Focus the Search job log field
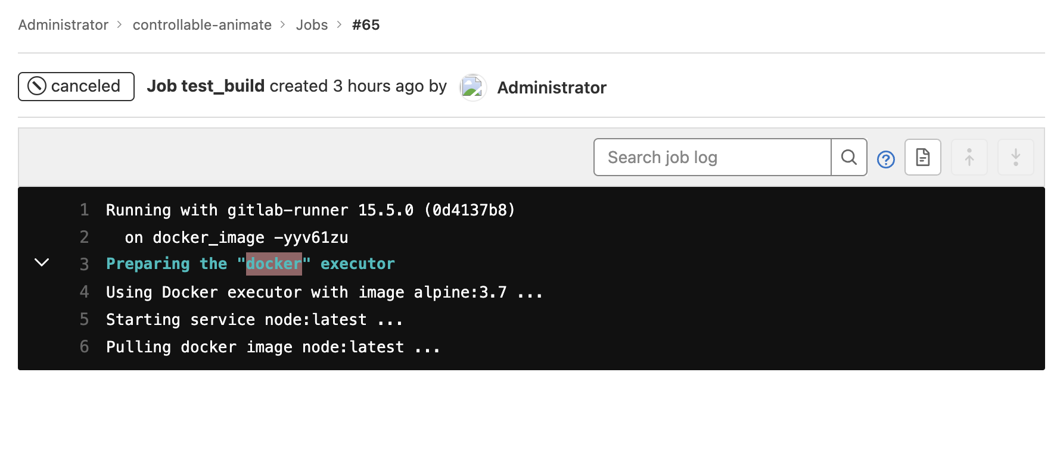The width and height of the screenshot is (1057, 469). [713, 157]
